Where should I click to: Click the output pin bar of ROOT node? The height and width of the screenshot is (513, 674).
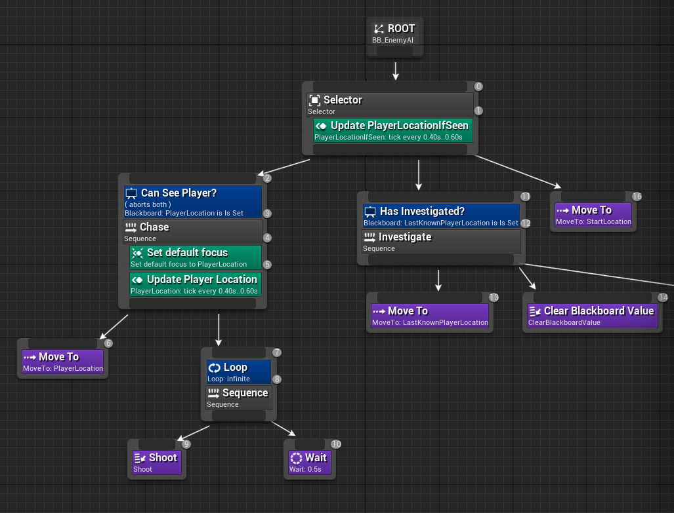[x=395, y=51]
